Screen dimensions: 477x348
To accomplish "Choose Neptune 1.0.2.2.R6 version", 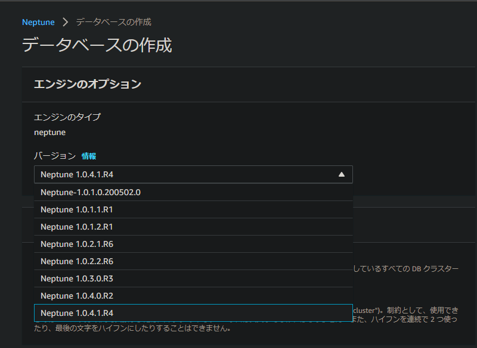I will pyautogui.click(x=193, y=261).
